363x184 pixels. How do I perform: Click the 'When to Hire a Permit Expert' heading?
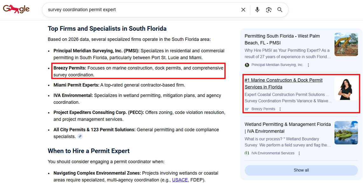click(x=89, y=151)
